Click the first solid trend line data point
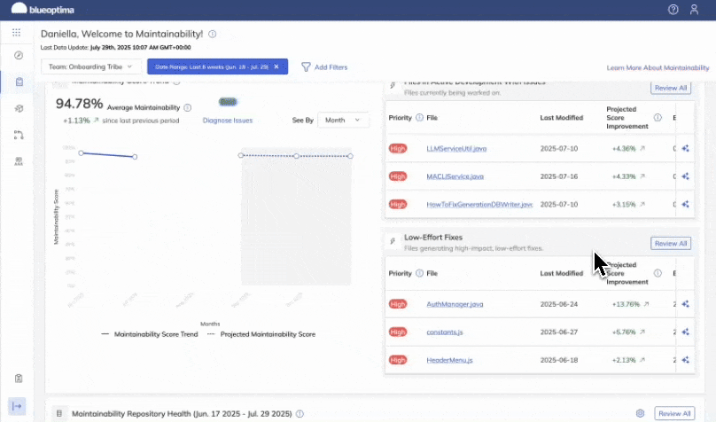 (x=81, y=153)
